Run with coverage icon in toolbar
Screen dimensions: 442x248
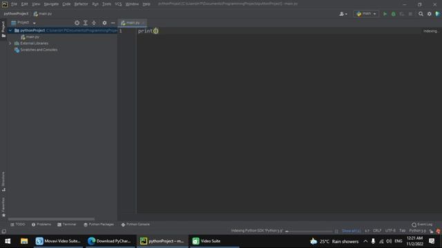(x=402, y=14)
